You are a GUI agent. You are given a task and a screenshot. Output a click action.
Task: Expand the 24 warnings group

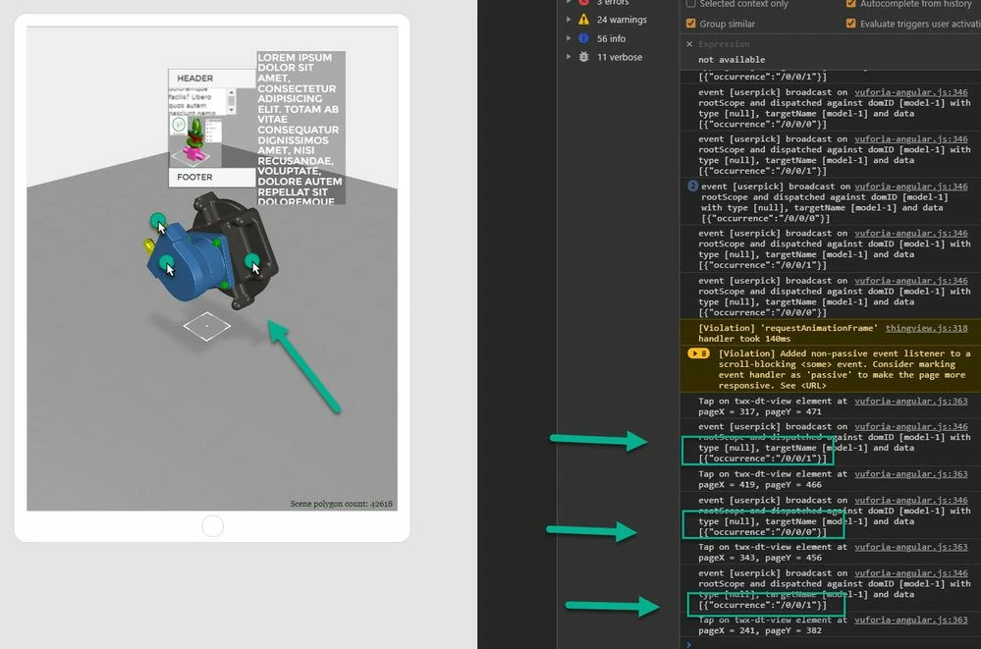click(x=569, y=20)
